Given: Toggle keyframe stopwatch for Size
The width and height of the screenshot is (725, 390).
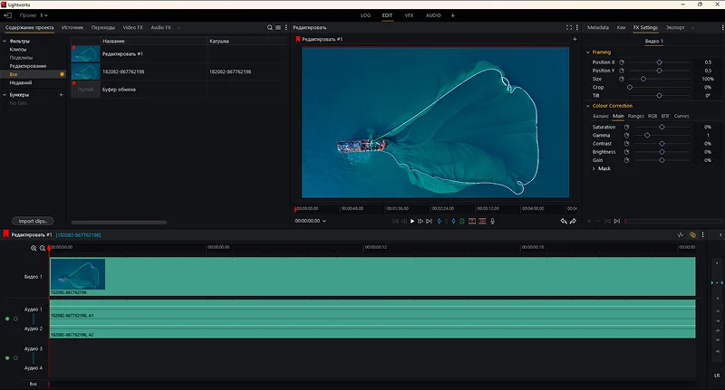Looking at the screenshot, I should 622,79.
